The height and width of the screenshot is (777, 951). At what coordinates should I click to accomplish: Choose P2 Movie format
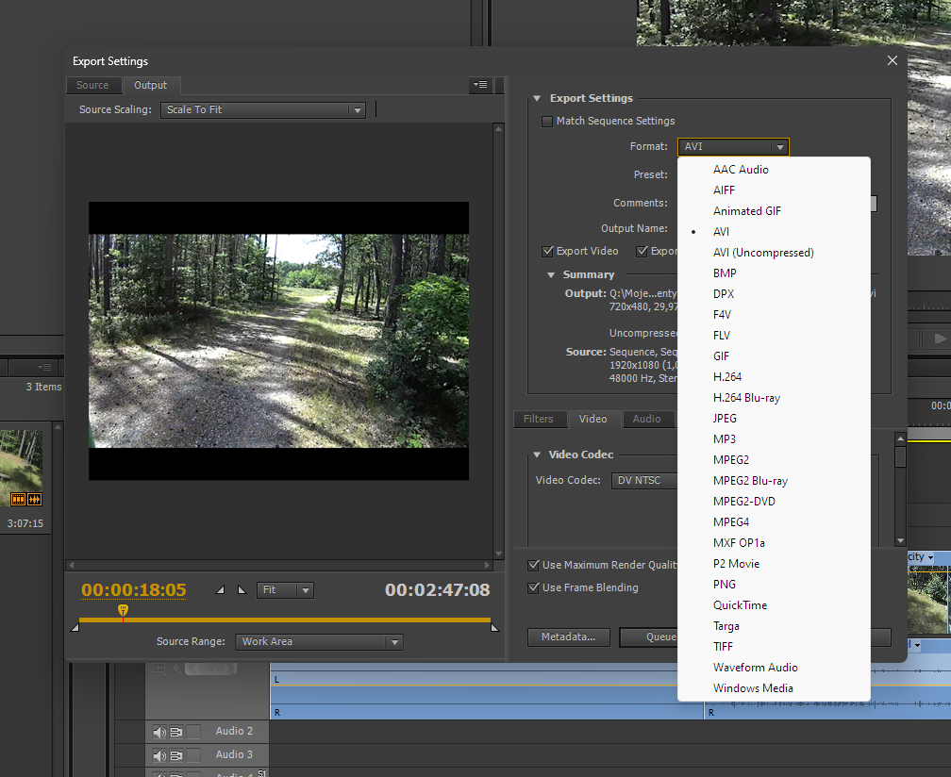pos(774,564)
